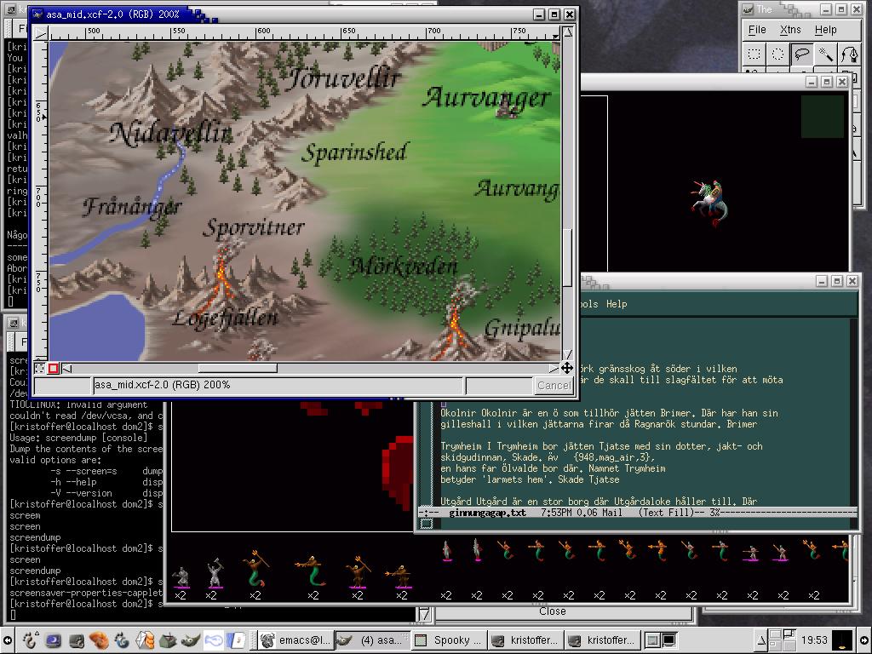Click the clock showing 19:53
This screenshot has width=872, height=654.
814,640
